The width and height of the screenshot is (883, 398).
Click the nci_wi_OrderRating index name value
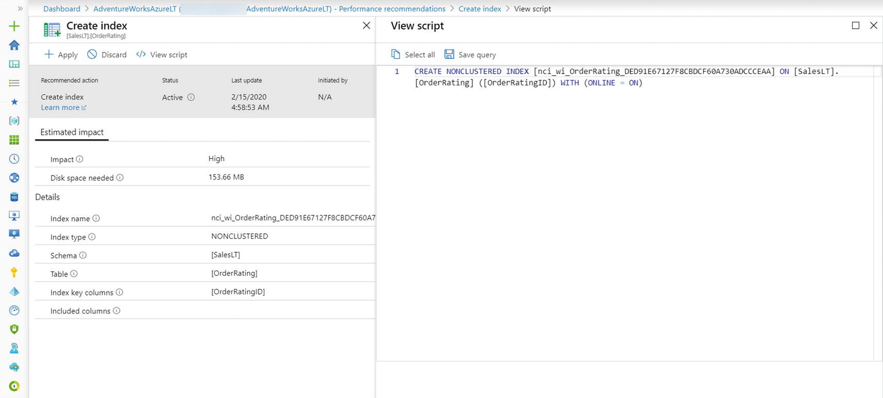[x=293, y=218]
